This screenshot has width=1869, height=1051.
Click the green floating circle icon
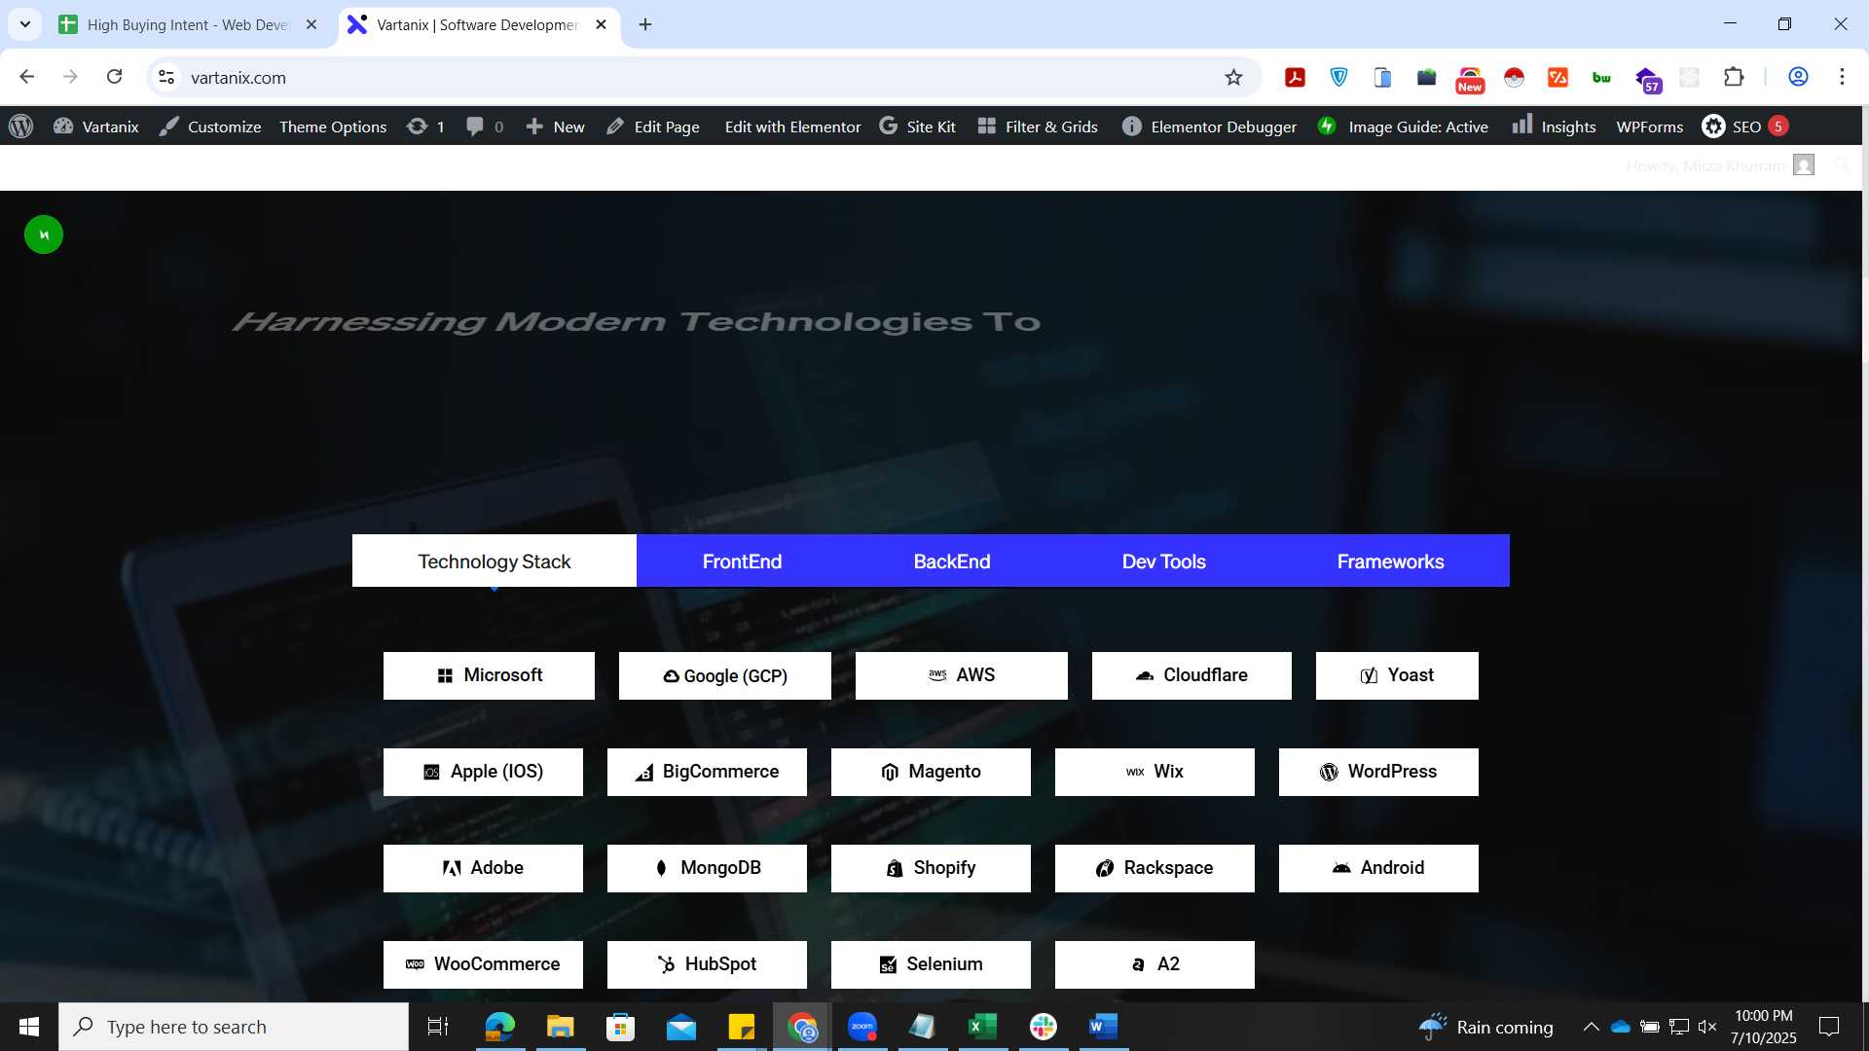(x=44, y=235)
